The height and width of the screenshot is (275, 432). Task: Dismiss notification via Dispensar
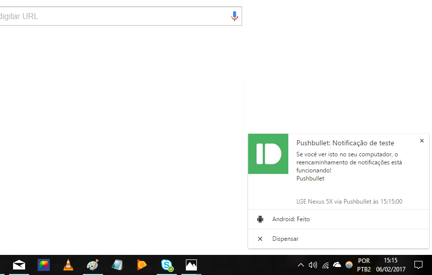339,239
